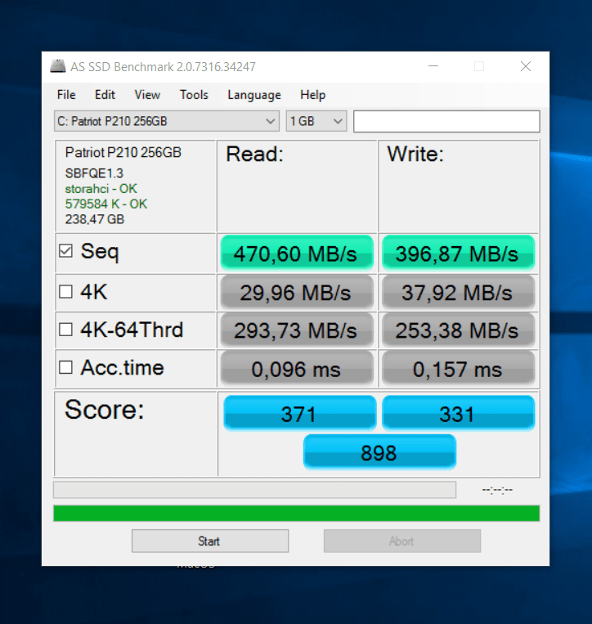Open the Help menu

click(x=312, y=95)
